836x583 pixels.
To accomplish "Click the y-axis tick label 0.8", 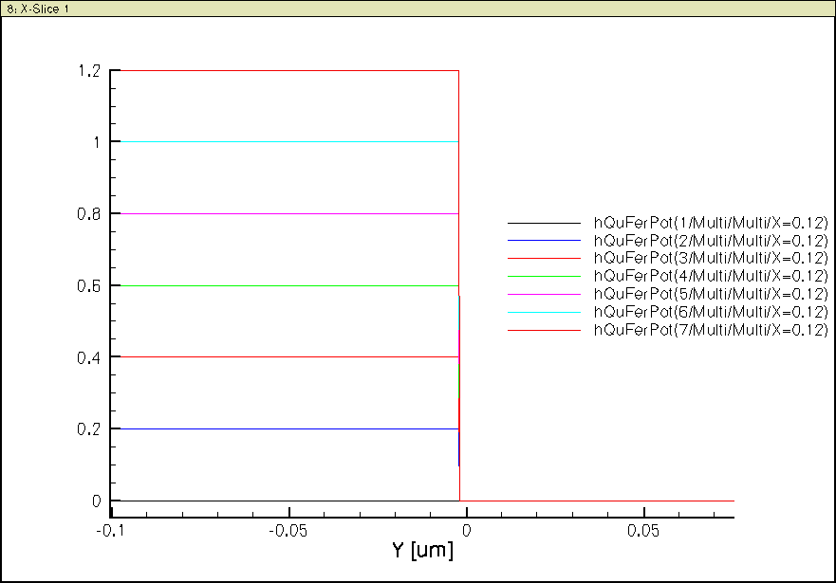I will click(88, 214).
